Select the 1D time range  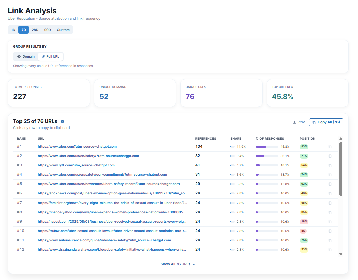[x=13, y=30]
